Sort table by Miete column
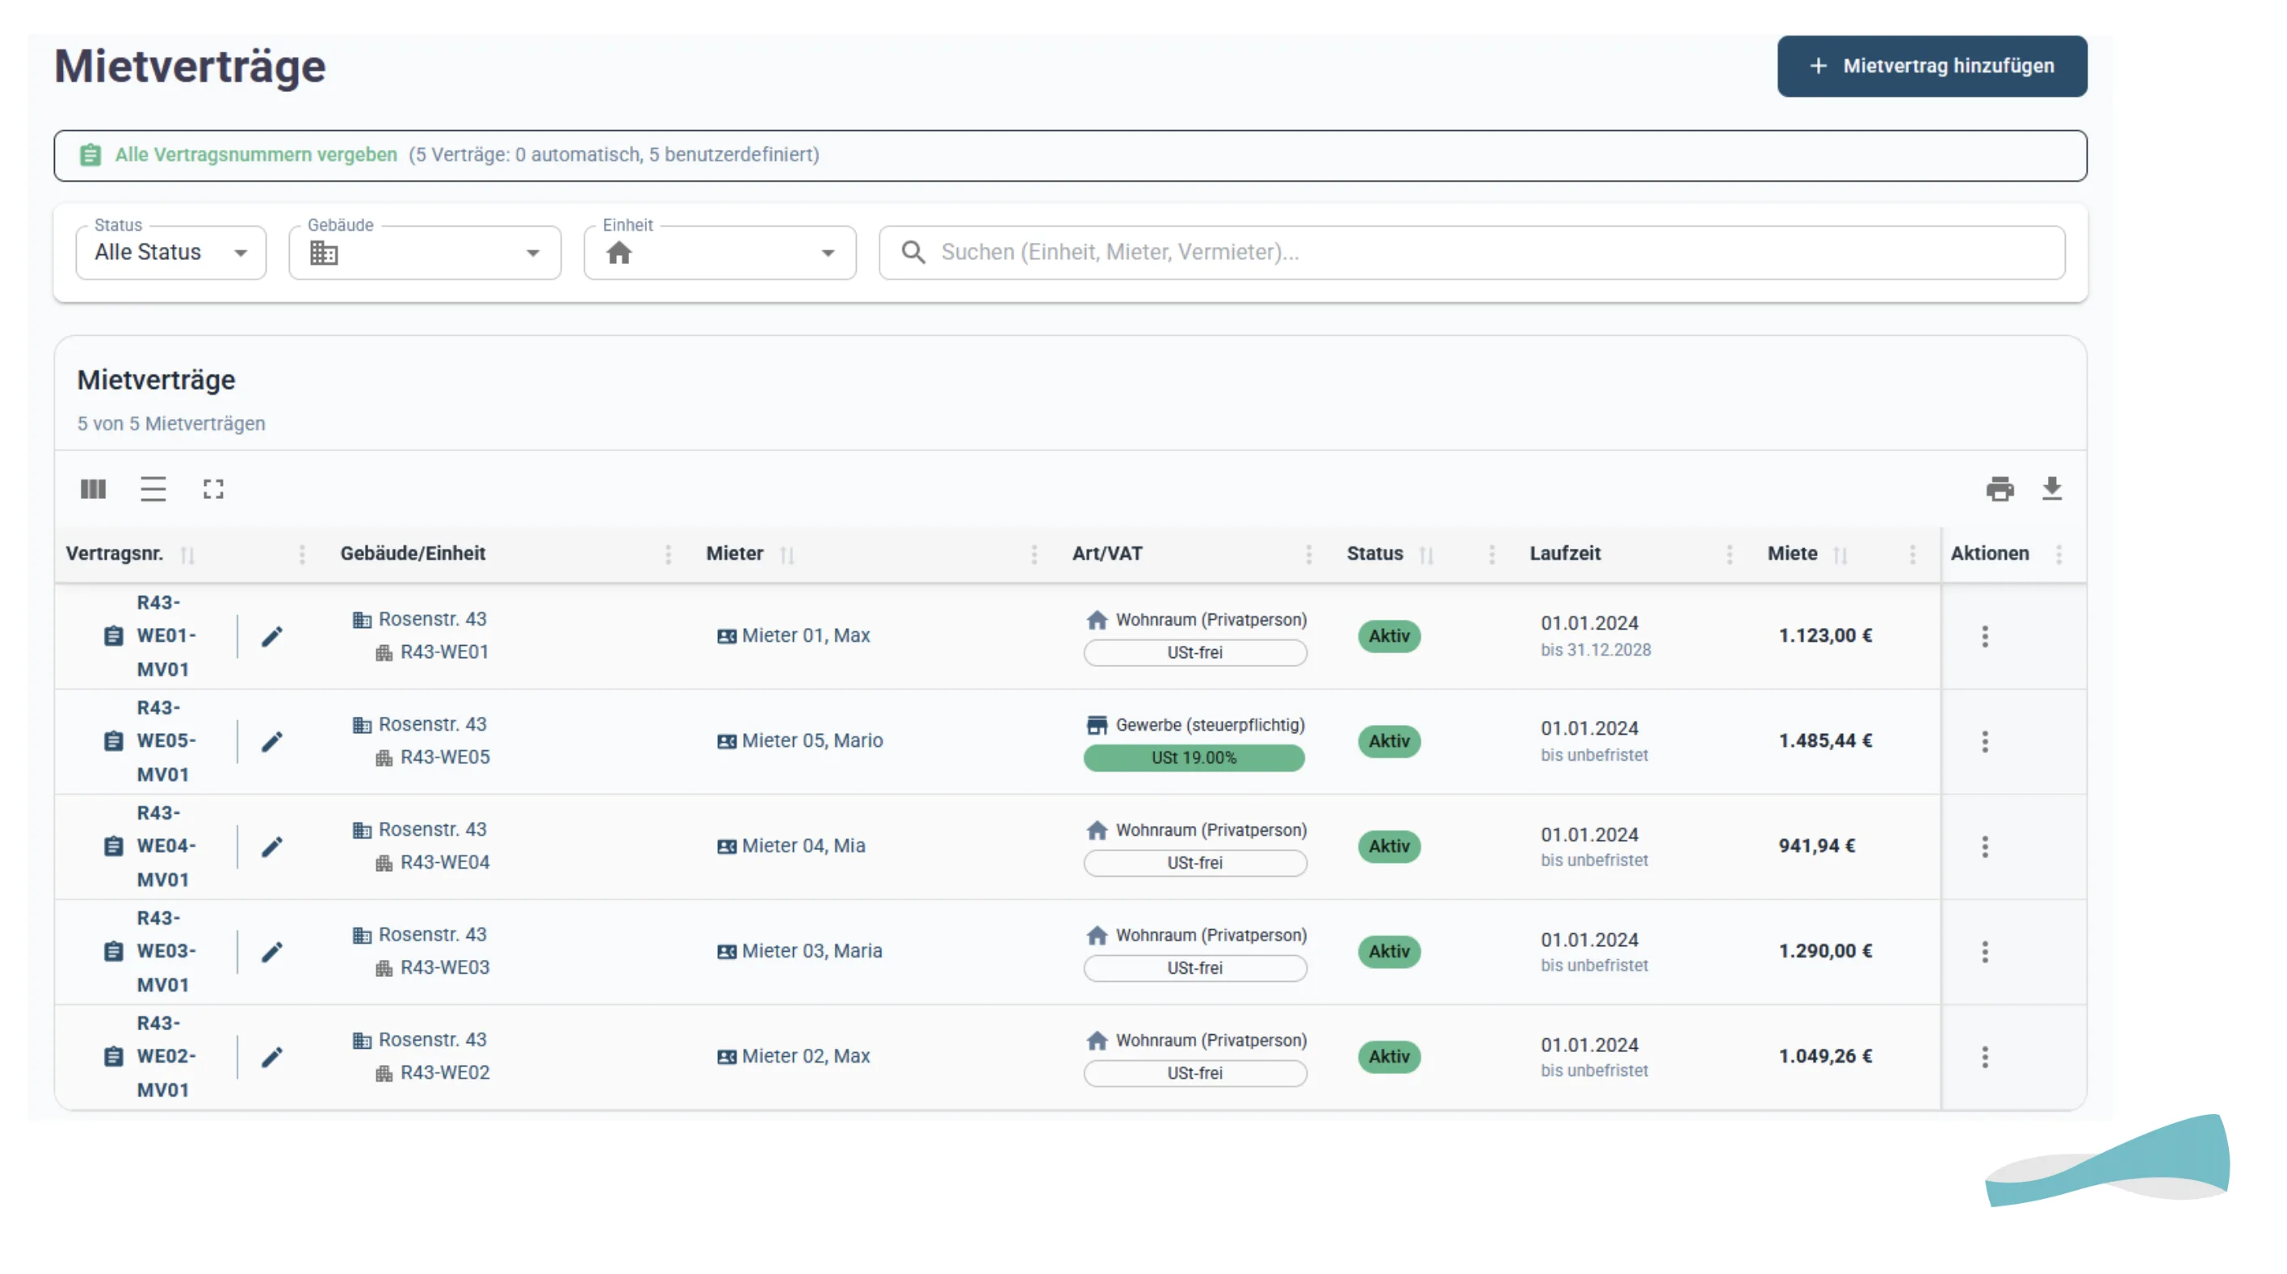2287x1274 pixels. point(1840,555)
